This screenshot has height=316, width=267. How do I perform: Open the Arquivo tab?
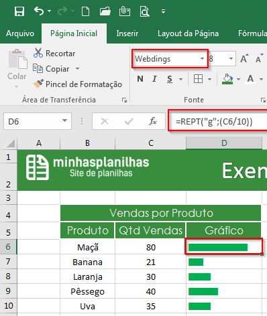(20, 33)
